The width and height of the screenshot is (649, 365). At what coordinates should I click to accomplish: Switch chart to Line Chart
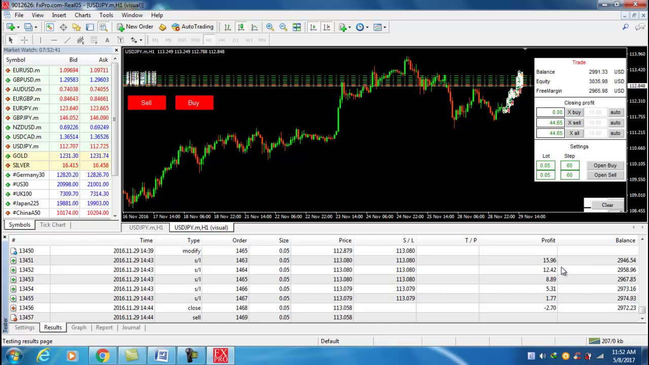click(255, 27)
